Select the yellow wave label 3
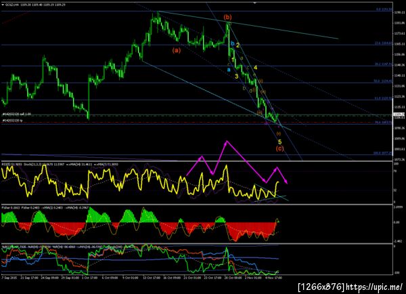Screen dimensions: 406x294 click(x=236, y=77)
